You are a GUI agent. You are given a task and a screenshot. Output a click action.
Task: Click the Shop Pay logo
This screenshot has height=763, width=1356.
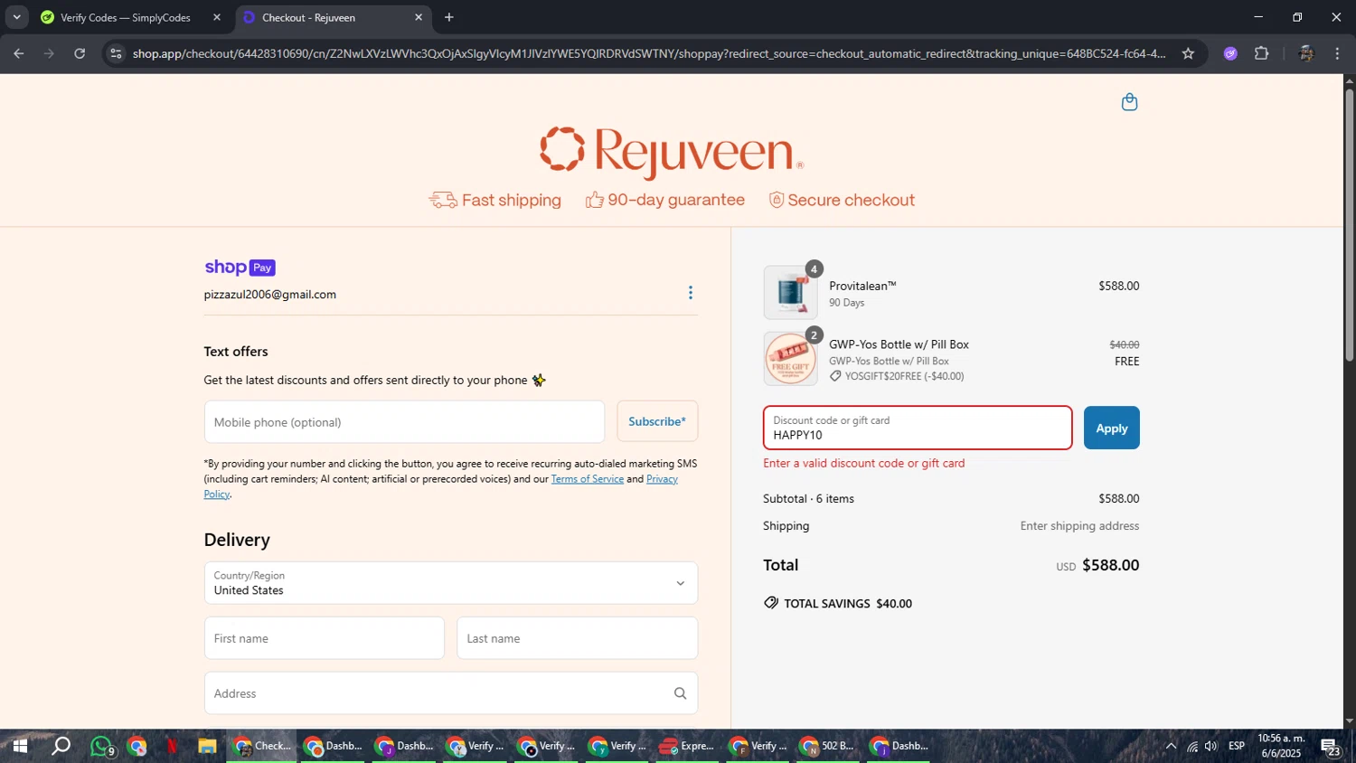click(240, 268)
